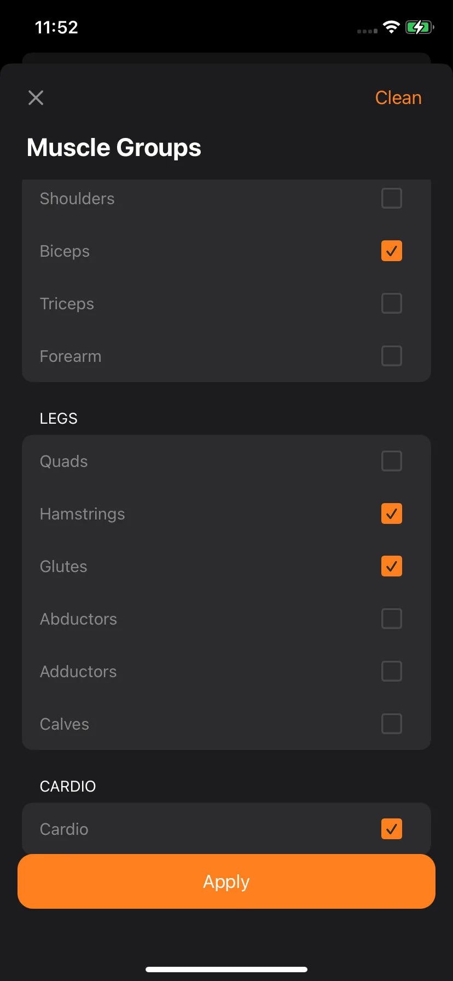The image size is (453, 981).
Task: Tap the Glutes row label
Action: point(63,567)
